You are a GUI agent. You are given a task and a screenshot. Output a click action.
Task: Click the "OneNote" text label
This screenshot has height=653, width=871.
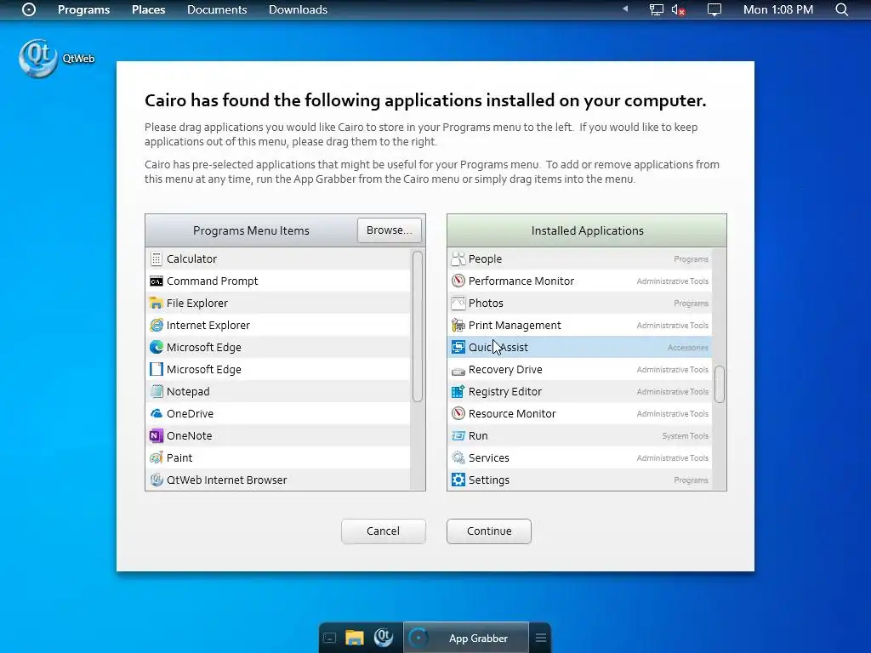pyautogui.click(x=190, y=436)
